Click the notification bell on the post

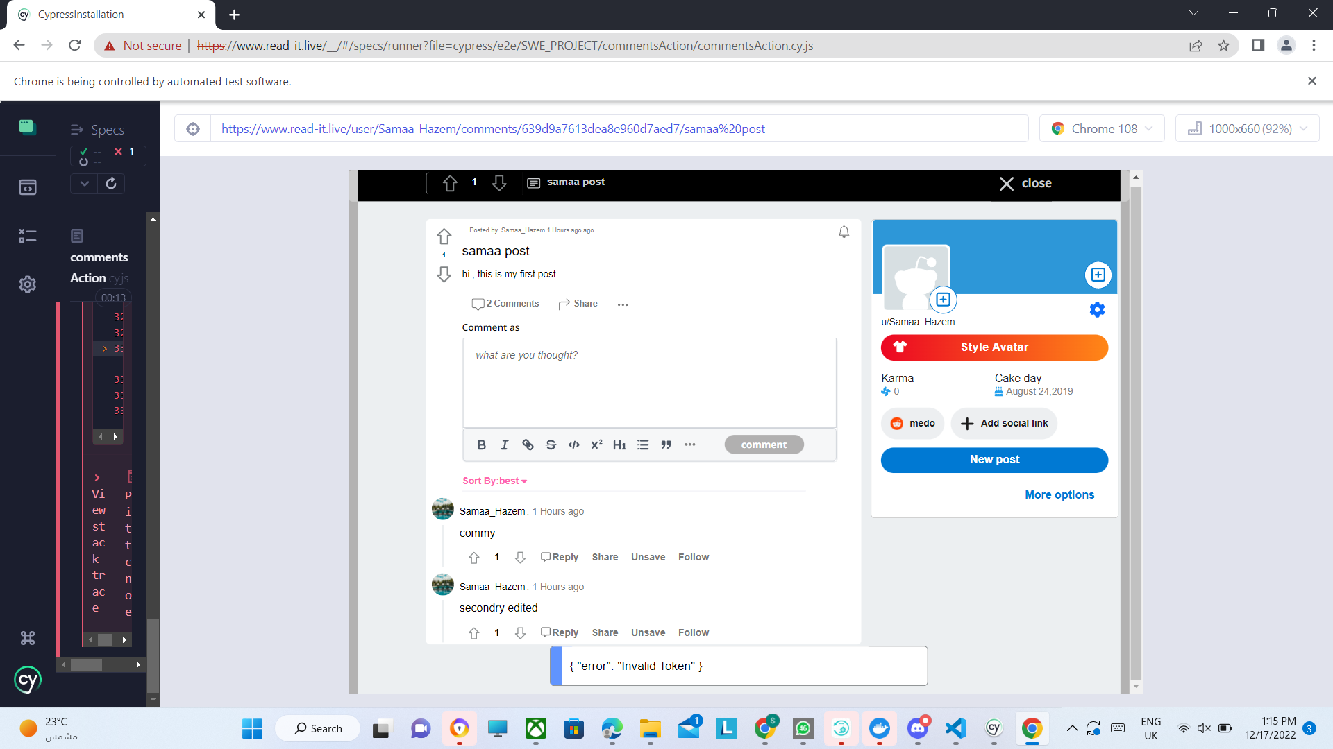pos(844,232)
